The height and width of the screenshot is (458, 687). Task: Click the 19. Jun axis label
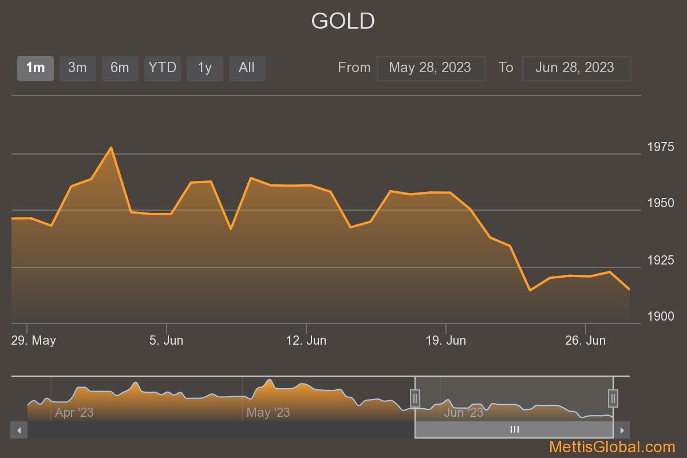click(x=445, y=341)
